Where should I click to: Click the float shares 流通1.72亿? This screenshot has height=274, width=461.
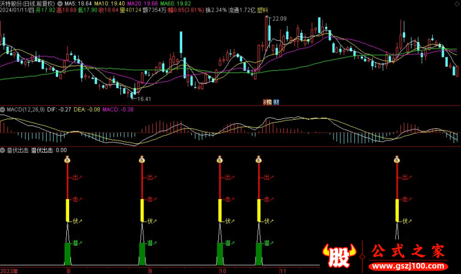pyautogui.click(x=242, y=10)
